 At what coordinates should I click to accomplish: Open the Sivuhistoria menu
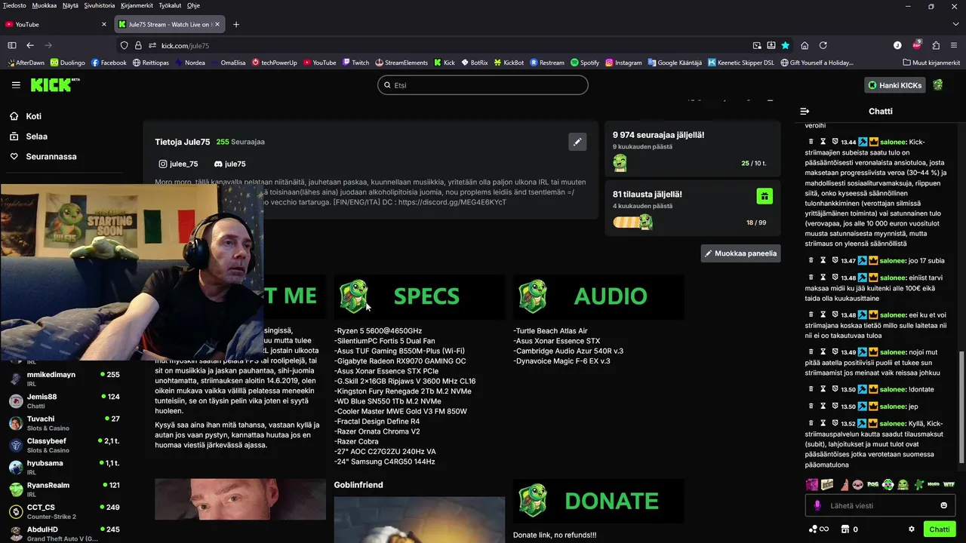pyautogui.click(x=100, y=5)
